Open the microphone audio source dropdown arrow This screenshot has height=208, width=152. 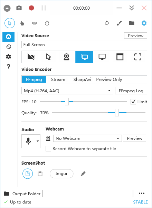coord(38,141)
